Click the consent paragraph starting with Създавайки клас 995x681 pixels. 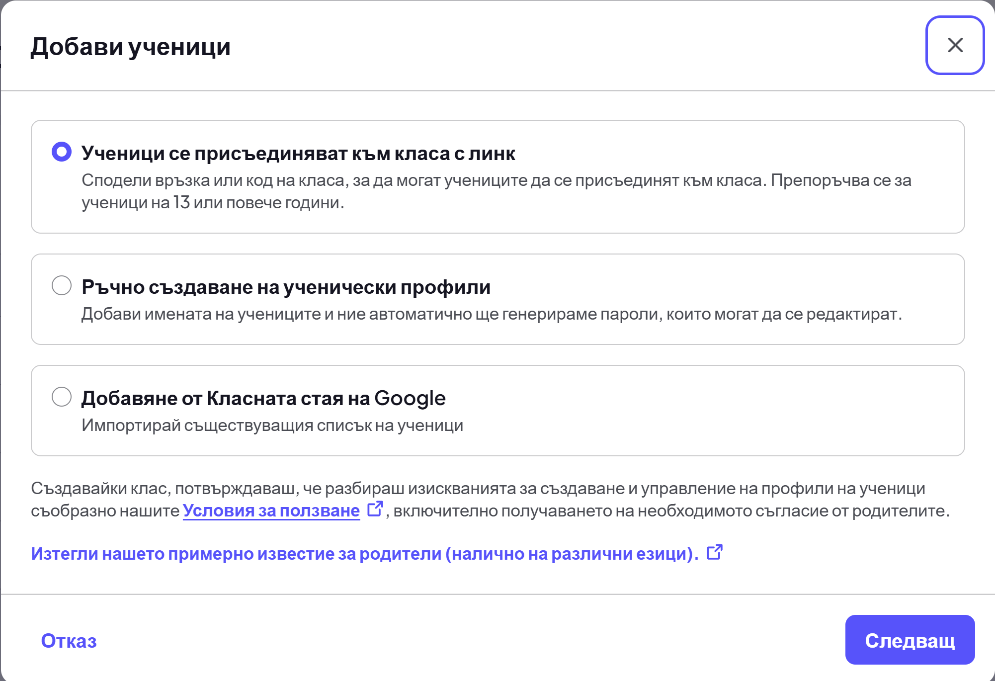point(490,500)
